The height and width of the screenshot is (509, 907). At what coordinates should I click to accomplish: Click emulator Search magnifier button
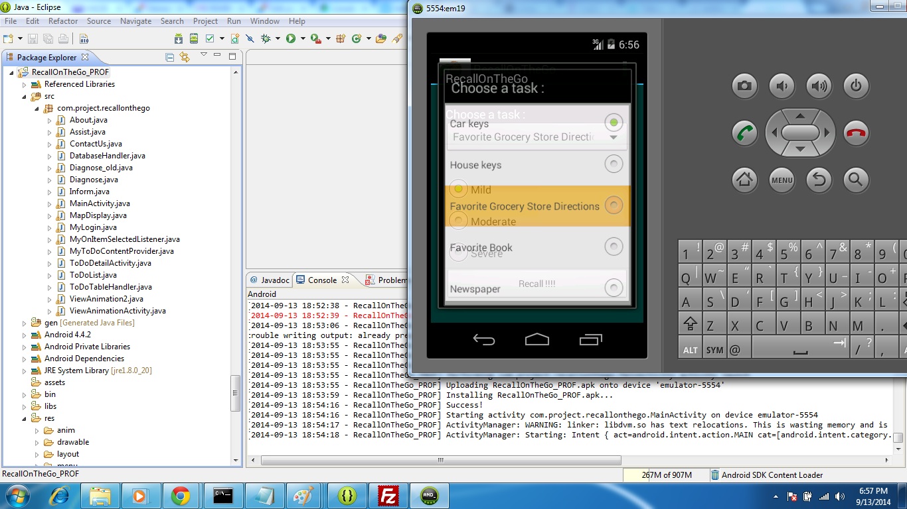click(x=857, y=179)
